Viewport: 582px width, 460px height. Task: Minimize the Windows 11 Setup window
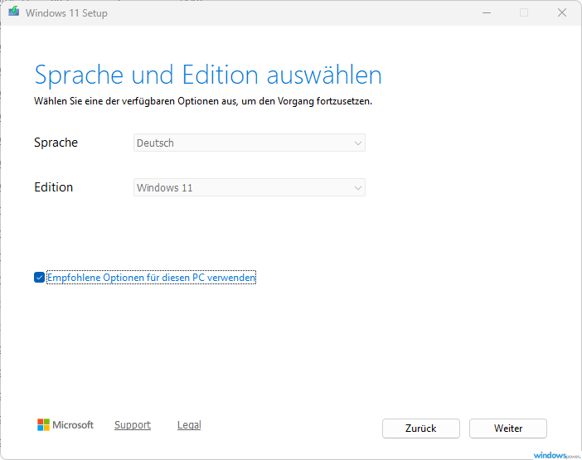487,13
